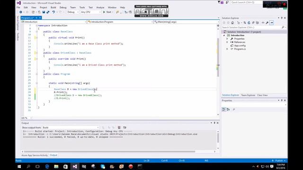Click the Alphabetical sort icon in Properties panel

[228, 110]
